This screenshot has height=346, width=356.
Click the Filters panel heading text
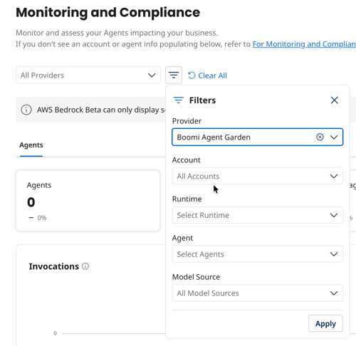pyautogui.click(x=202, y=100)
